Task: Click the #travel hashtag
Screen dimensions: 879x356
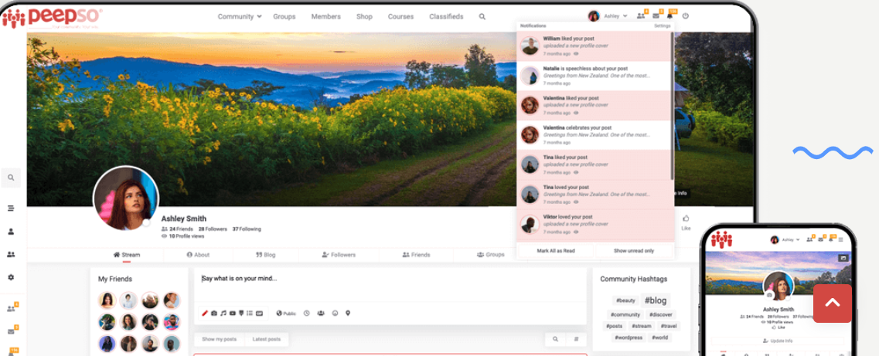Action: click(668, 326)
